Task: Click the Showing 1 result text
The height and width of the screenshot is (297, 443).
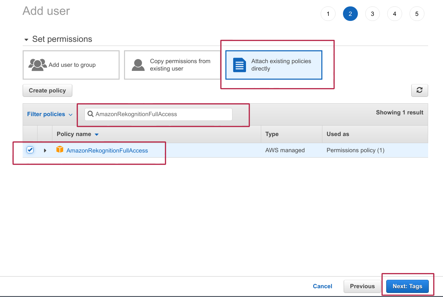Action: [400, 112]
